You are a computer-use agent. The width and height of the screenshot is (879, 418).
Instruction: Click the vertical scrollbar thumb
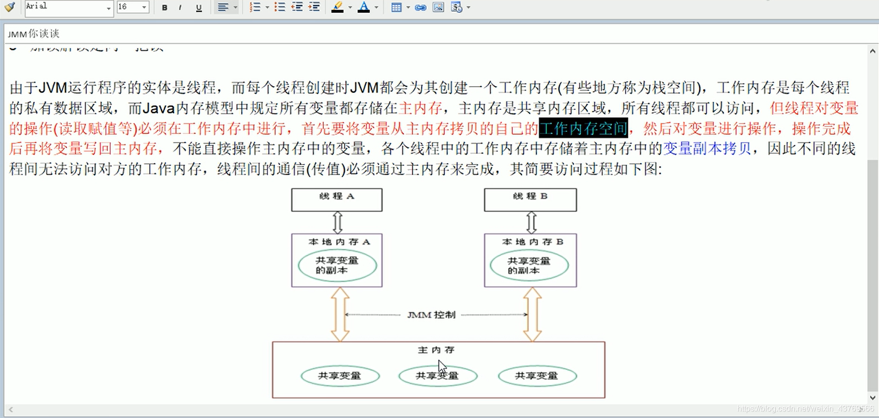(872, 274)
